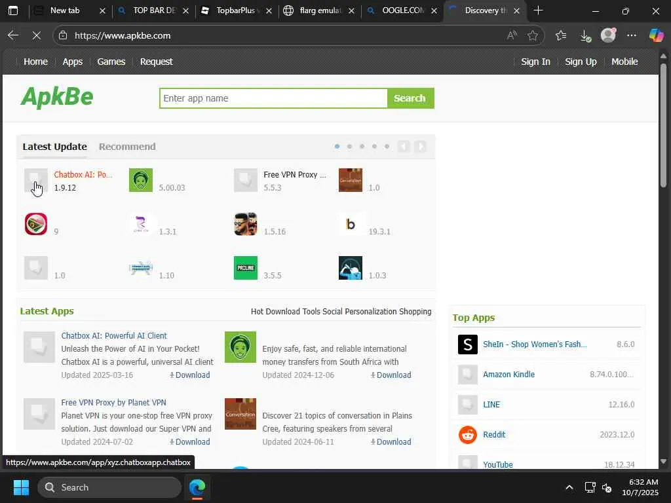Viewport: 671px width, 503px height.
Task: Open the Mobile site link
Action: coord(624,62)
